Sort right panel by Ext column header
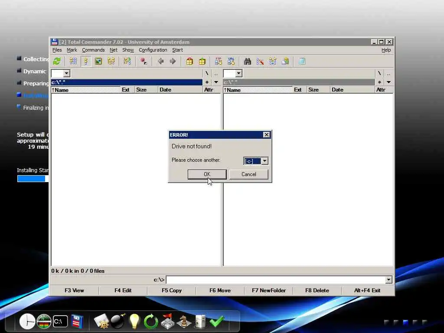The width and height of the screenshot is (444, 333). point(299,90)
